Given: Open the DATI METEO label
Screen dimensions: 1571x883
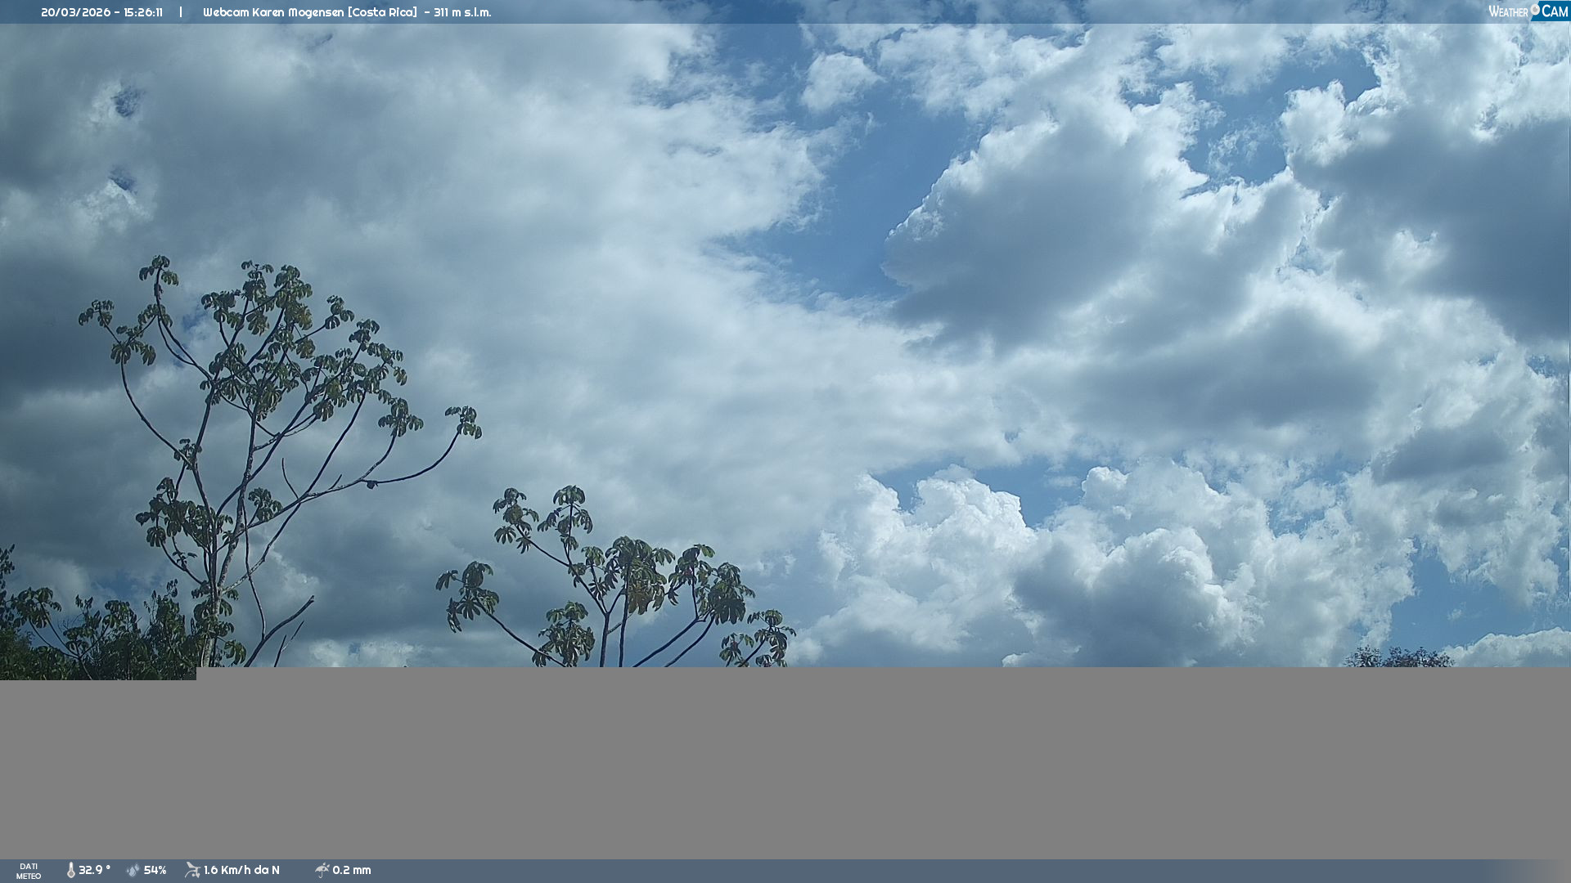Looking at the screenshot, I should pos(29,871).
